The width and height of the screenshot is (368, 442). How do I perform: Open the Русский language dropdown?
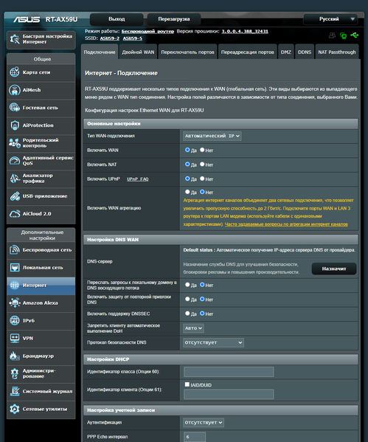click(330, 19)
